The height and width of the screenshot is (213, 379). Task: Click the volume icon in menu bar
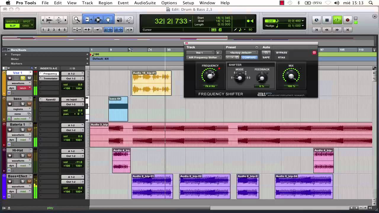pyautogui.click(x=336, y=3)
